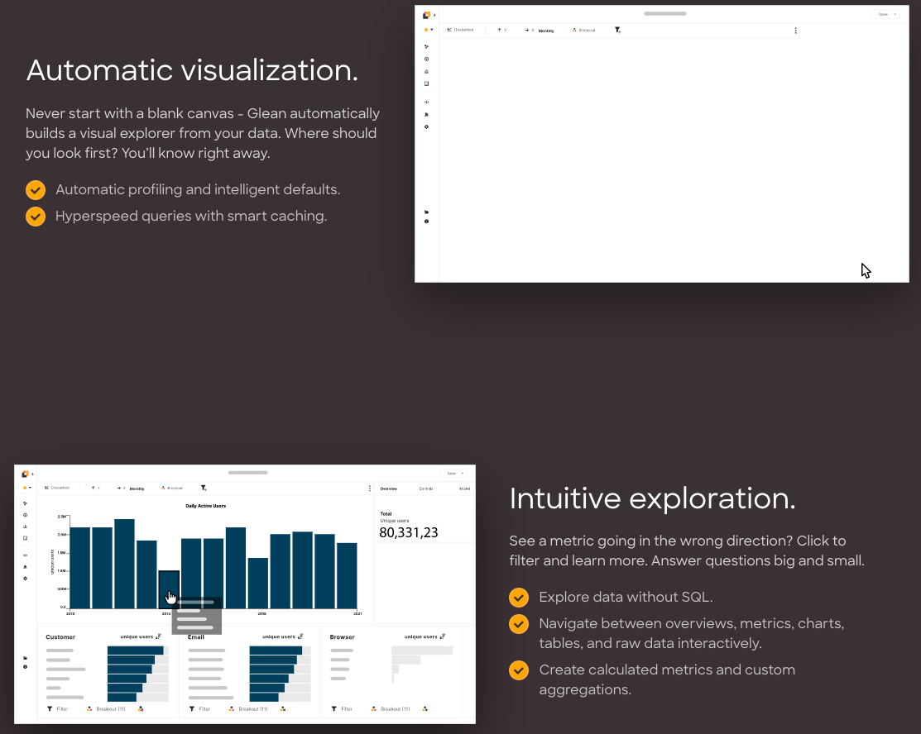Open star favorites dropdown in Daily Active Users dashboard
The height and width of the screenshot is (734, 921).
click(x=26, y=488)
